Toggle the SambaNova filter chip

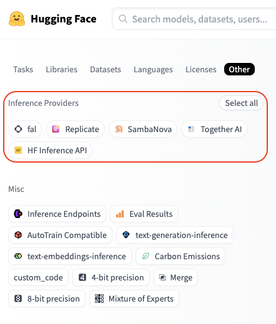coord(143,129)
